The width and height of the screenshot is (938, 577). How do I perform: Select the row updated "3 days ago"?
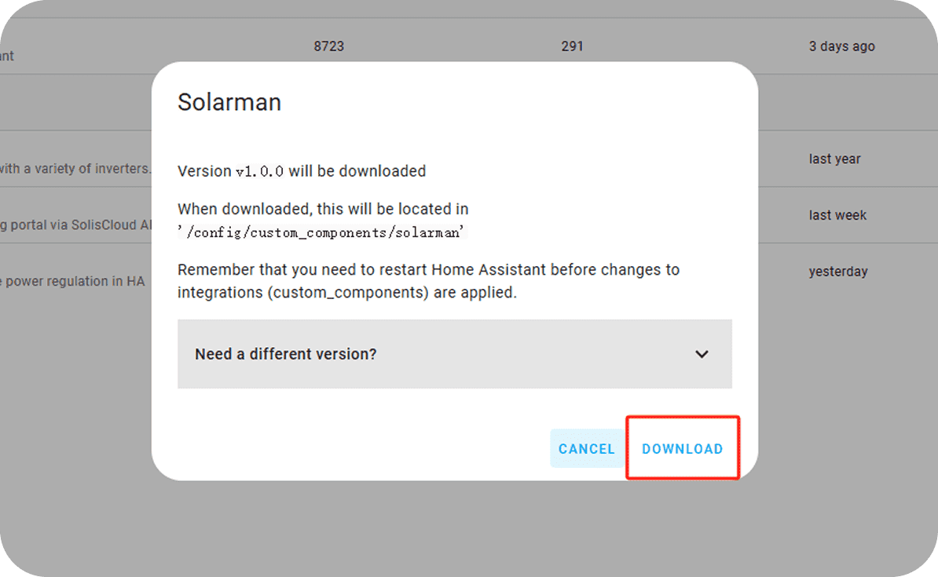(x=841, y=46)
